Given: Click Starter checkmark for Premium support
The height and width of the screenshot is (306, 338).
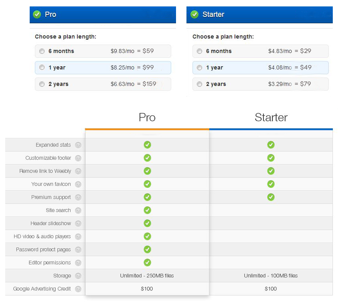Looking at the screenshot, I should point(271,197).
